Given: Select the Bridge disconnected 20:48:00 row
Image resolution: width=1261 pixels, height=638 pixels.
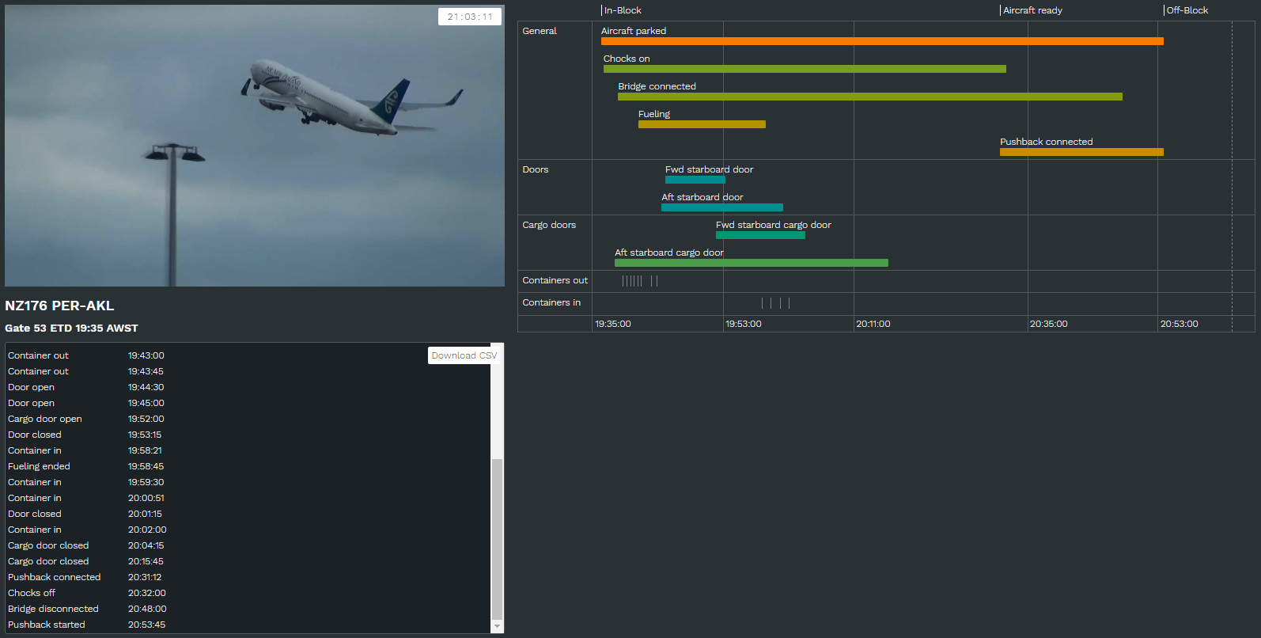Looking at the screenshot, I should point(248,609).
